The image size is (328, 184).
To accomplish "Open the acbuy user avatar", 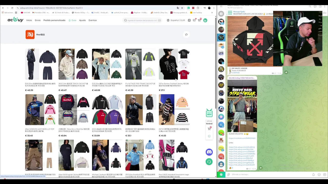I will pyautogui.click(x=205, y=20).
